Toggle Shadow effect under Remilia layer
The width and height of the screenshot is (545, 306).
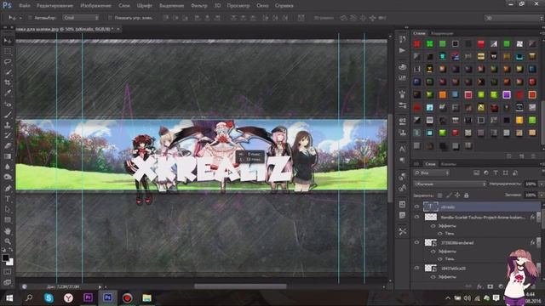point(440,234)
